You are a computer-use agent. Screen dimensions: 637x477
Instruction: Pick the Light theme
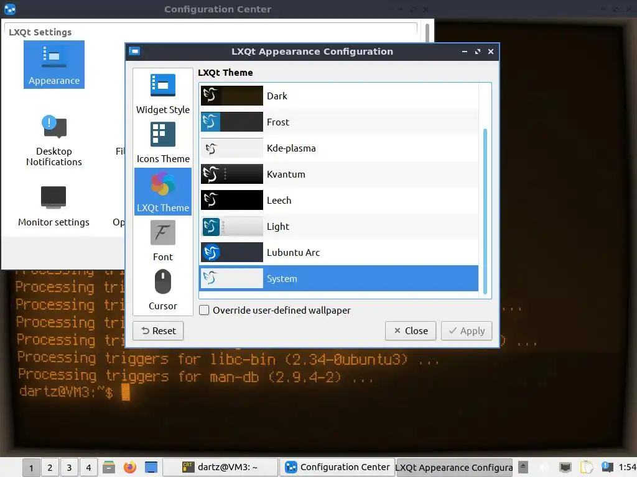339,226
